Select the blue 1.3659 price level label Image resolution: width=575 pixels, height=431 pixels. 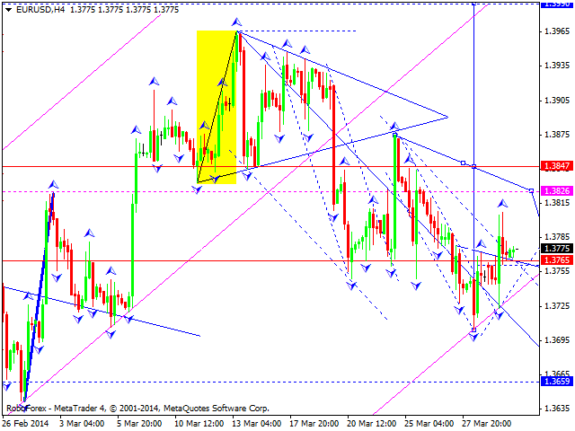tap(557, 382)
